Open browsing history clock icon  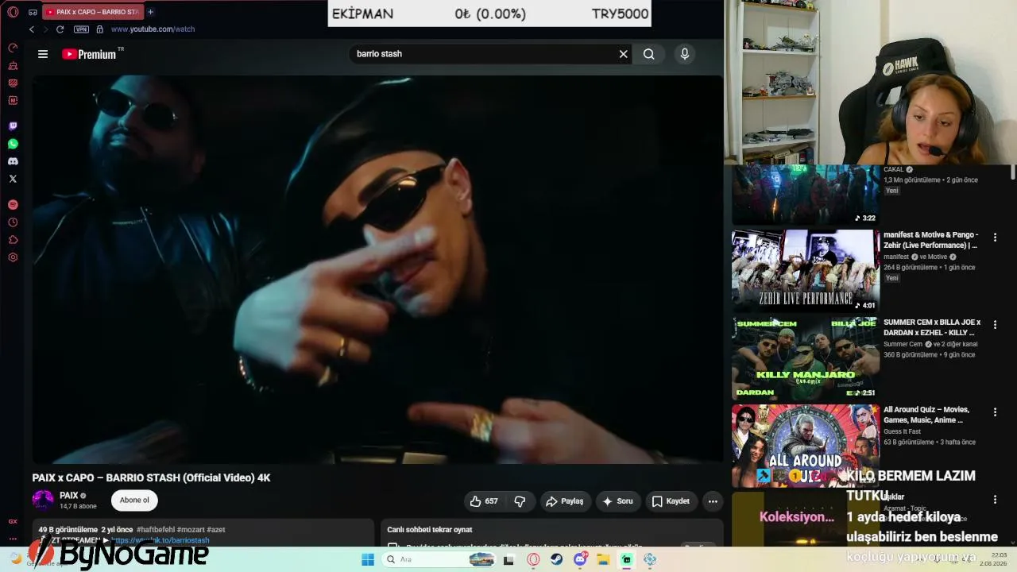[13, 222]
